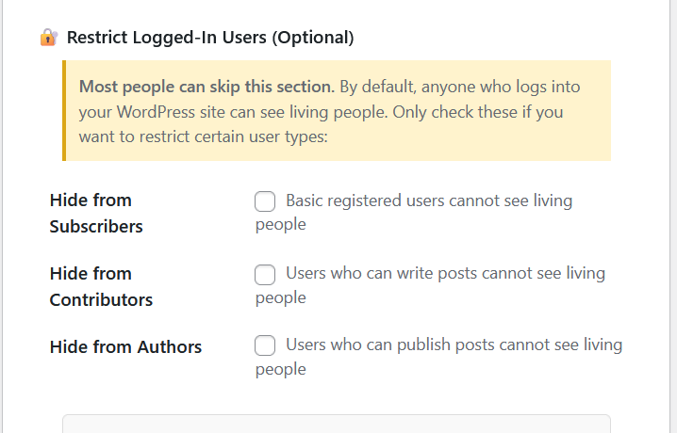The image size is (677, 433).
Task: Click the '(Optional)' text in the heading
Action: coord(314,38)
